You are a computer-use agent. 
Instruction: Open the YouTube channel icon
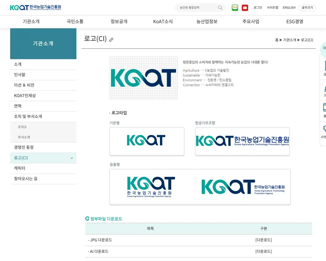(x=245, y=8)
